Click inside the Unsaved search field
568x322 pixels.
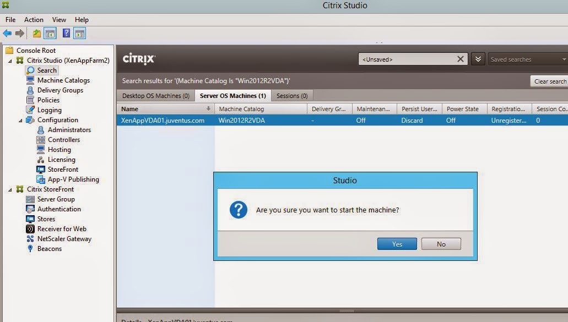[x=408, y=58]
